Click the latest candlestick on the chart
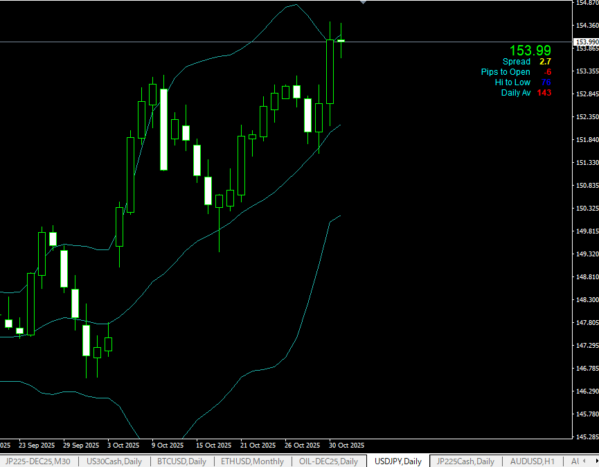The image size is (599, 467). (341, 41)
